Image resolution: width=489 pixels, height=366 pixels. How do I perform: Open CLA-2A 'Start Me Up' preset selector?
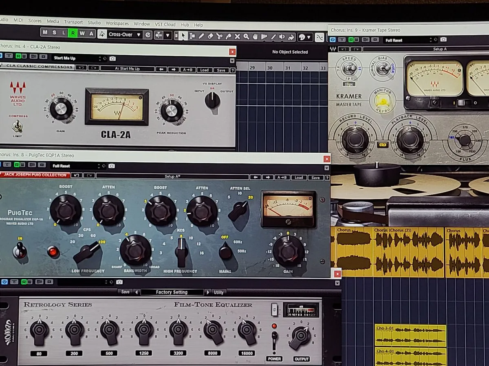76,58
